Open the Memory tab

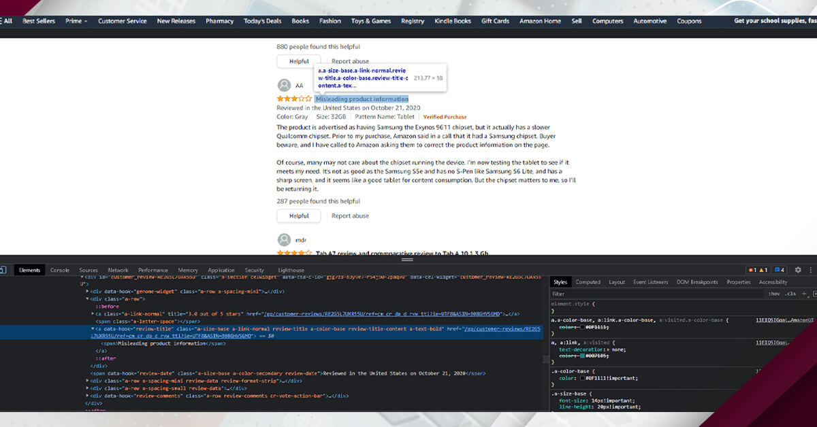tap(188, 271)
